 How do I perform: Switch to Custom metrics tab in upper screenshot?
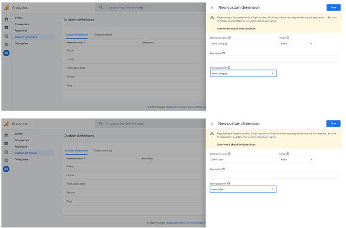point(103,35)
